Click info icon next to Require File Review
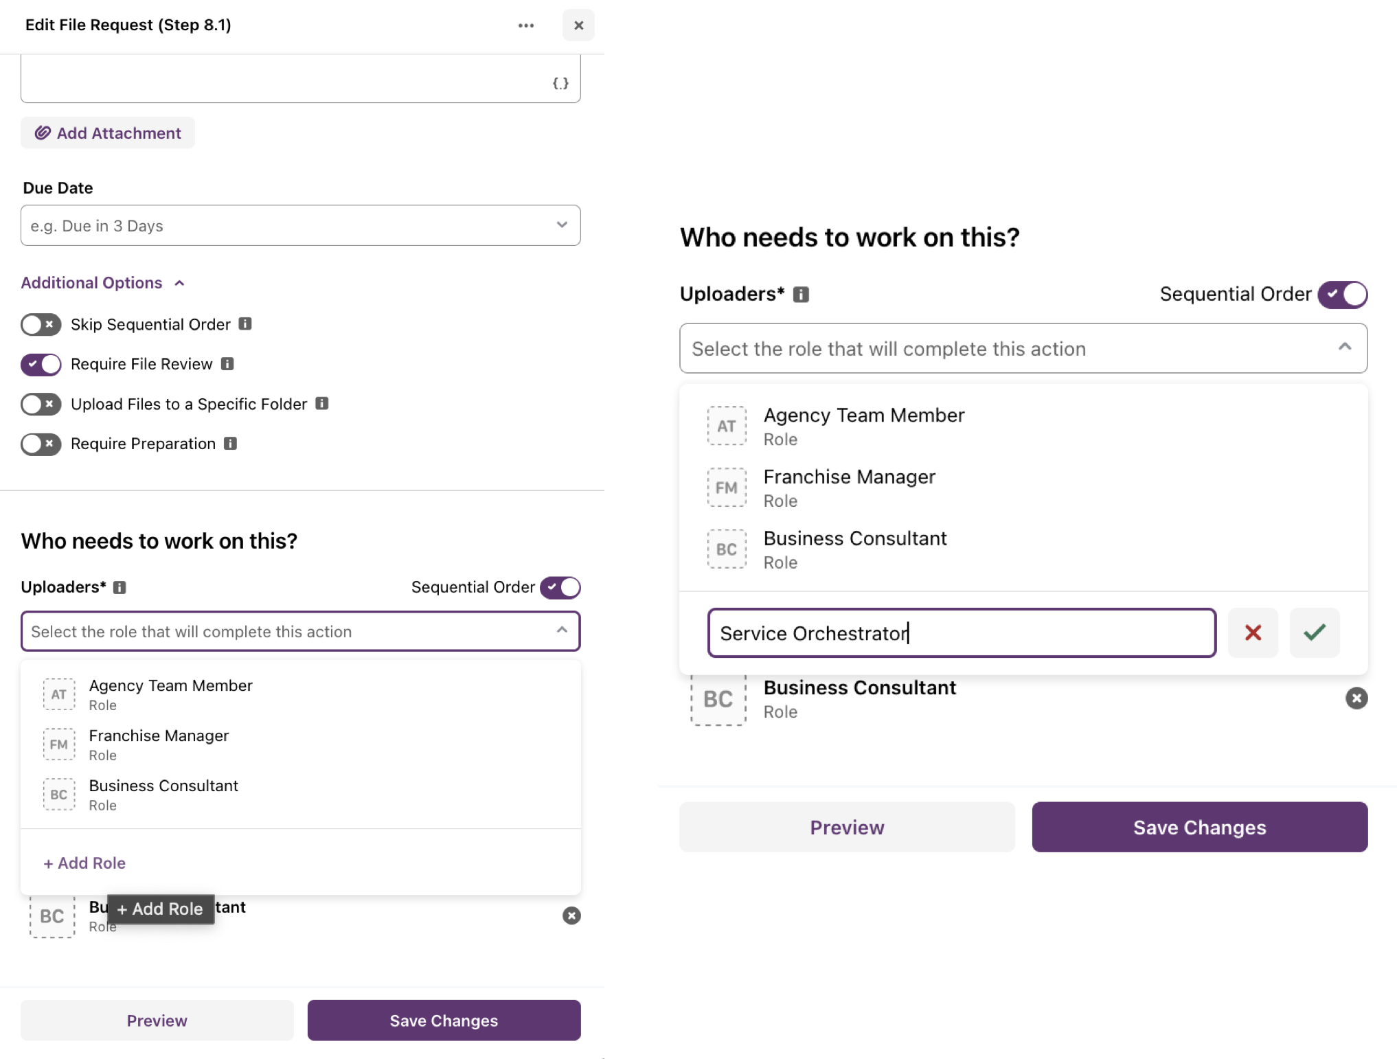The width and height of the screenshot is (1397, 1059). pos(227,364)
